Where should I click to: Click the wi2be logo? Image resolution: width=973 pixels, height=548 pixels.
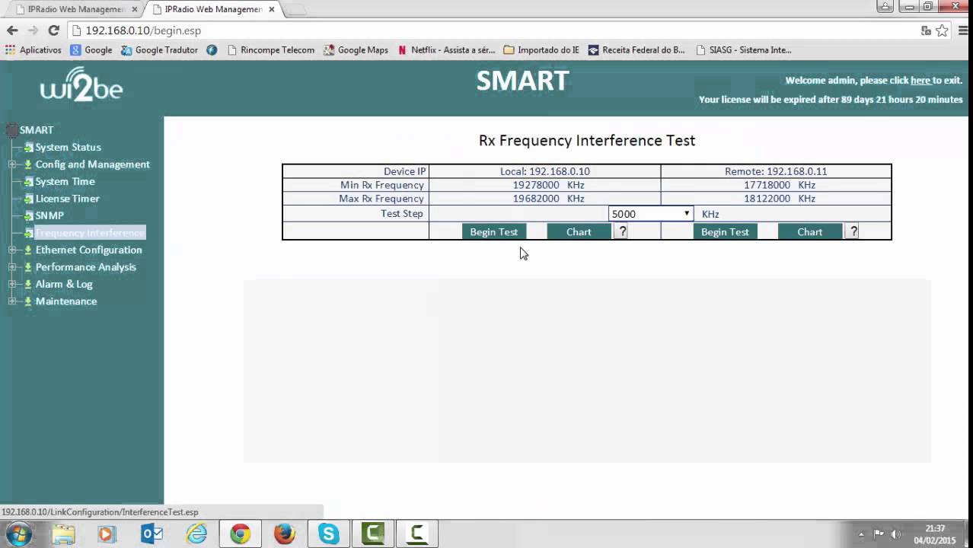tap(81, 84)
